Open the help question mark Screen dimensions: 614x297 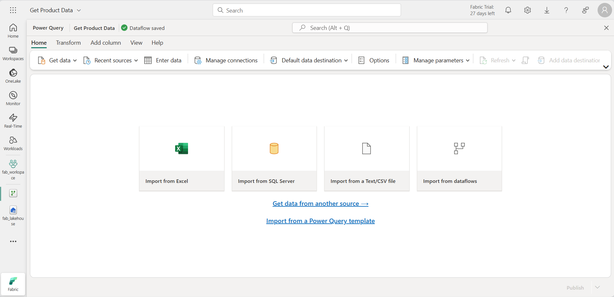[x=566, y=10]
